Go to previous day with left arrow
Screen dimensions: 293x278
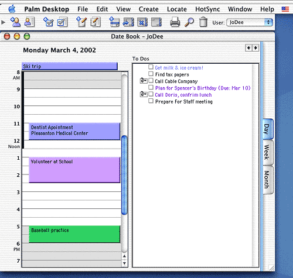pos(248,48)
